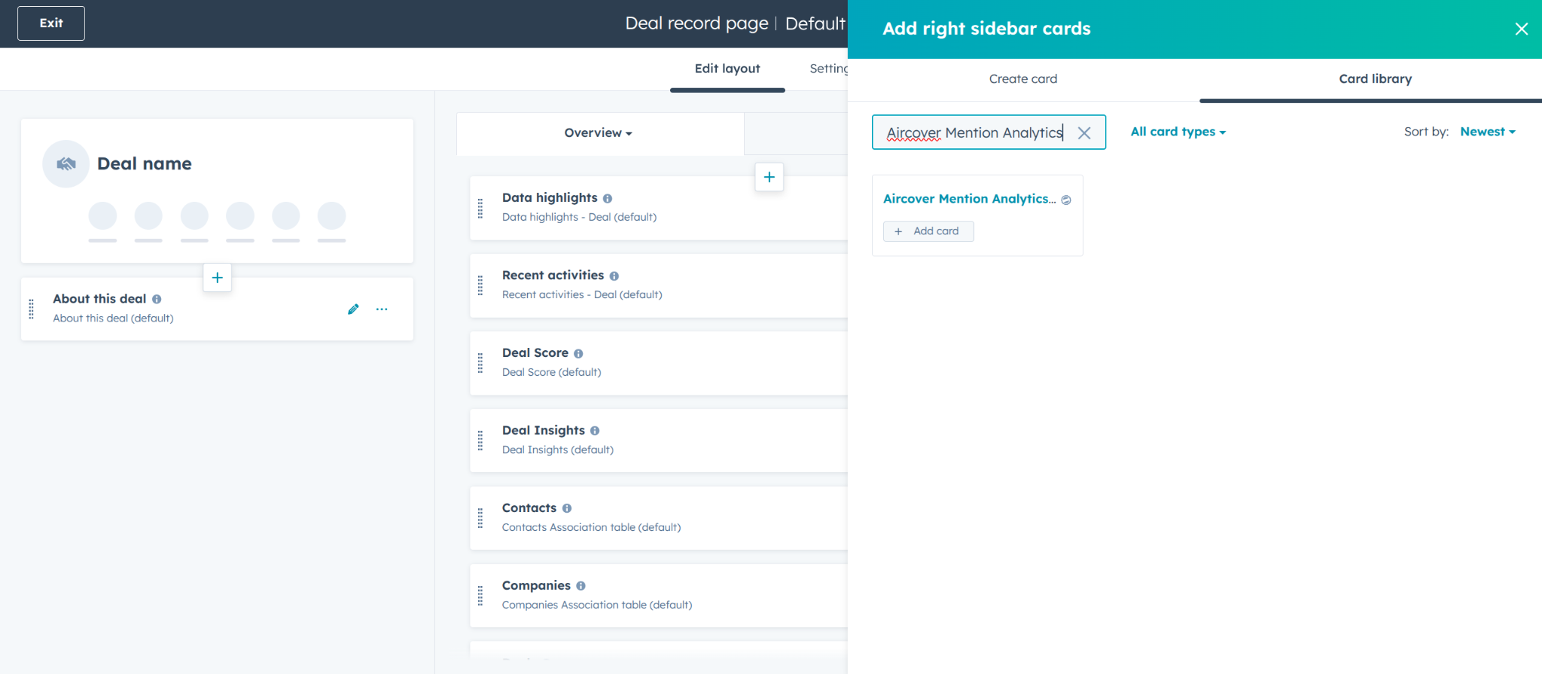Click the info icon next to Companies

[x=581, y=586]
